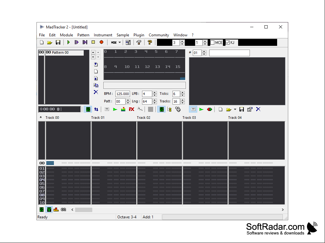Click the blank page sequence icon

coord(96,71)
